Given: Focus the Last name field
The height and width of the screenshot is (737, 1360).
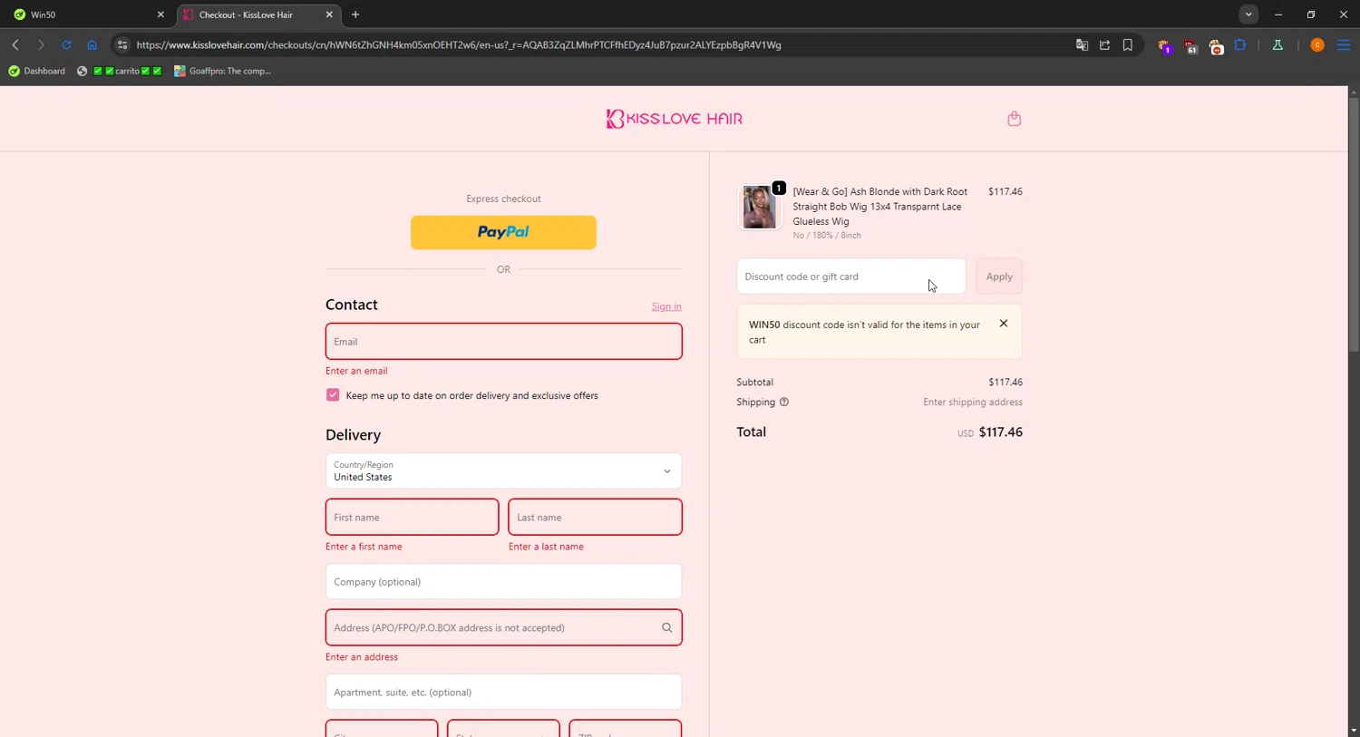Looking at the screenshot, I should coord(595,517).
